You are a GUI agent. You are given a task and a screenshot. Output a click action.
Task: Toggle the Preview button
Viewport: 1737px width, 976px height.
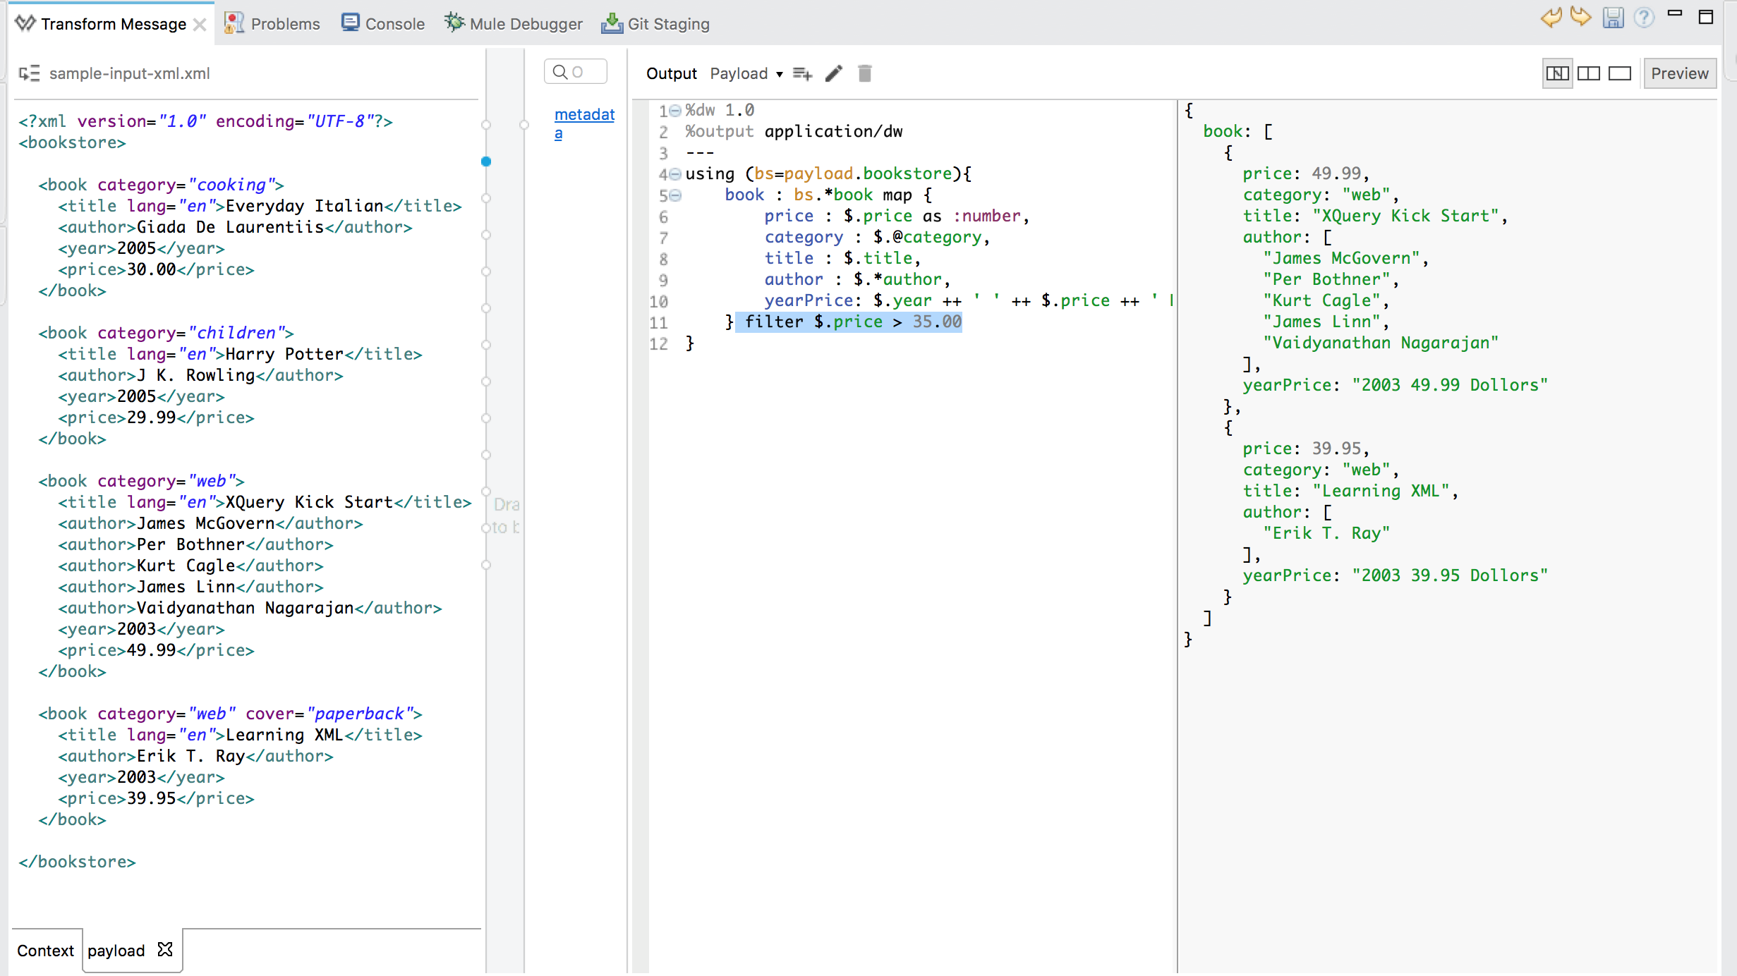pyautogui.click(x=1679, y=73)
